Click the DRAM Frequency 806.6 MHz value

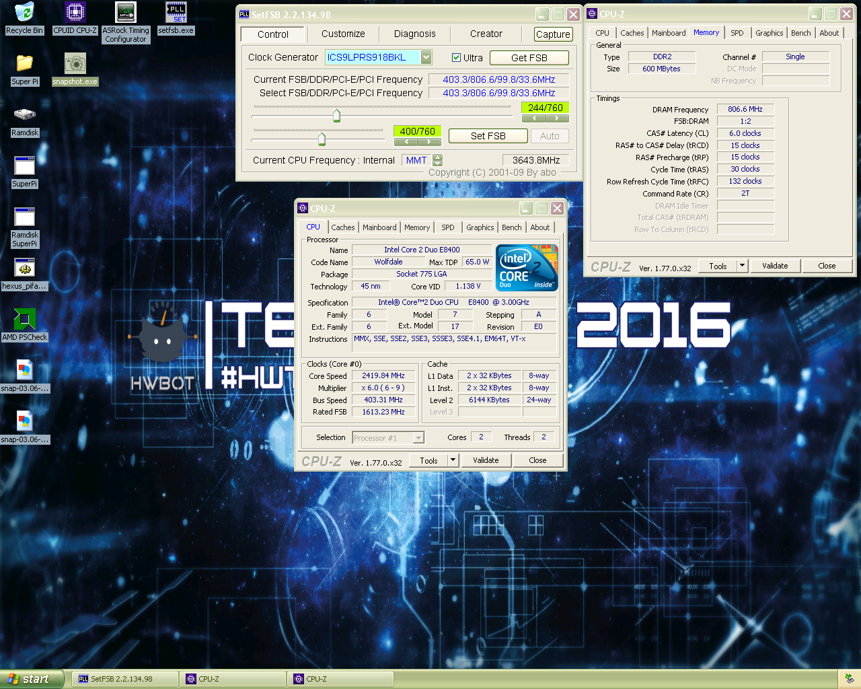[x=745, y=109]
